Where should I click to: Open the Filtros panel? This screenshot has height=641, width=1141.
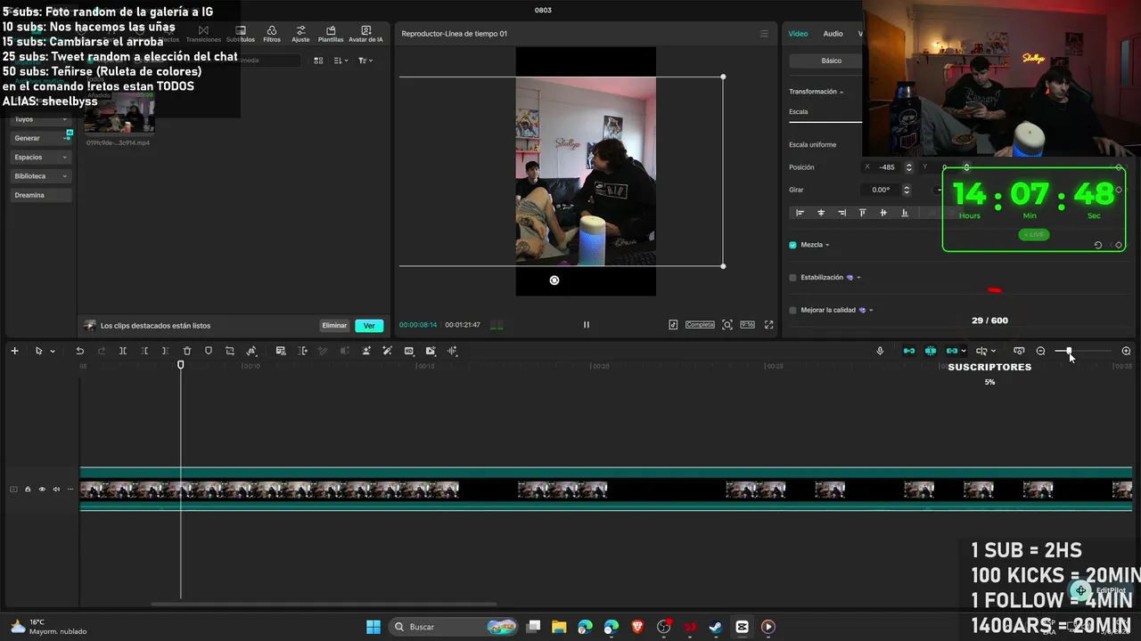coord(272,34)
